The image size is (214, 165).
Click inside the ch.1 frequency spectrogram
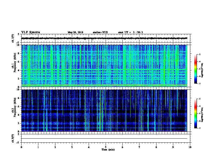coord(104,66)
